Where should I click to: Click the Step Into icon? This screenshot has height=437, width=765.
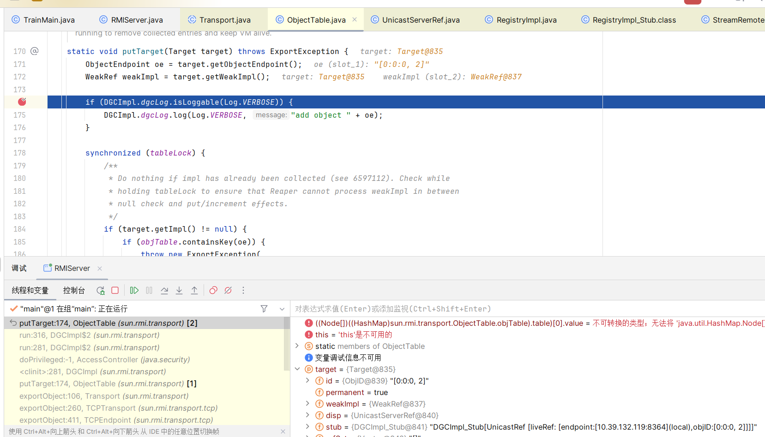tap(179, 290)
